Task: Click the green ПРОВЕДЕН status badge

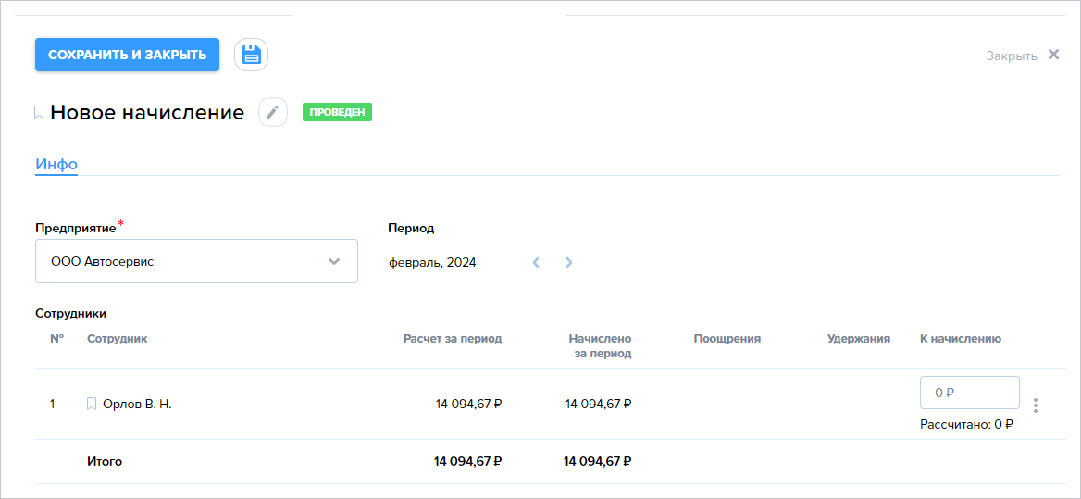Action: pos(337,112)
